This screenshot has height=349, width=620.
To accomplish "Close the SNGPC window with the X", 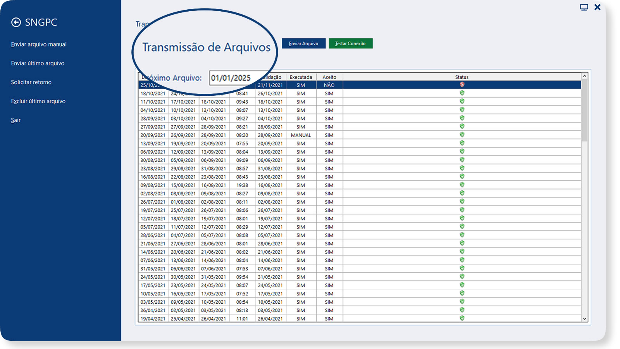I will click(598, 7).
